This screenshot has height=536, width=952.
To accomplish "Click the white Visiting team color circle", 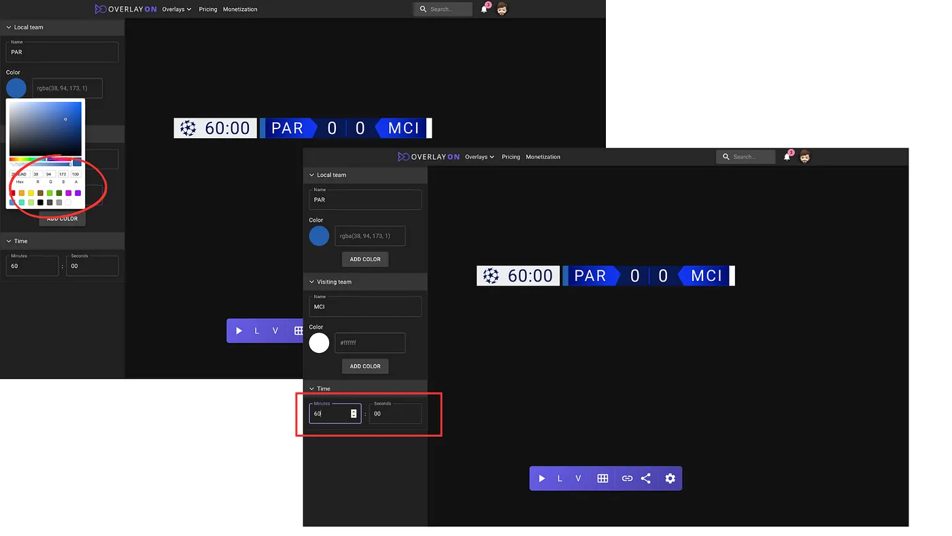I will point(319,343).
